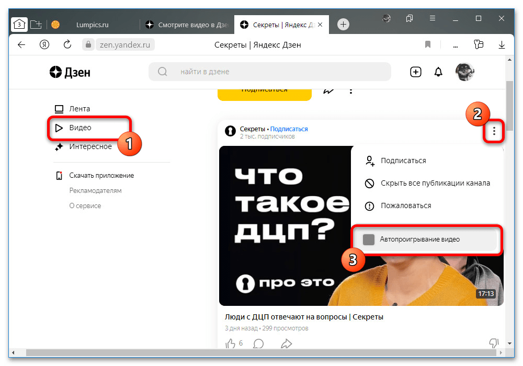Click the share arrow icon under video
The image size is (523, 366).
(x=286, y=344)
